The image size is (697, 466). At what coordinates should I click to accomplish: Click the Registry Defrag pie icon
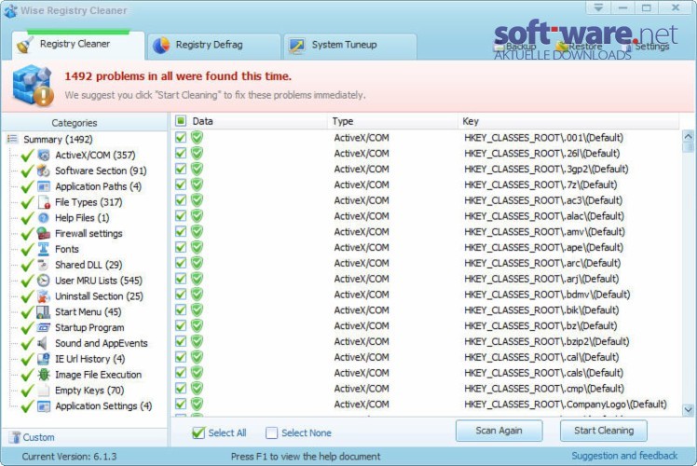coord(161,45)
